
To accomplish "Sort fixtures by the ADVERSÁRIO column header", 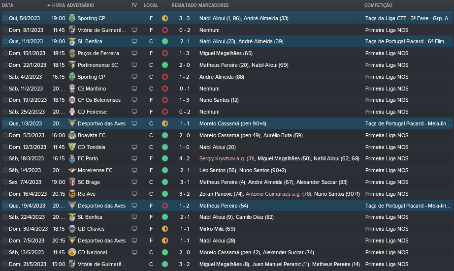I will coord(80,5).
